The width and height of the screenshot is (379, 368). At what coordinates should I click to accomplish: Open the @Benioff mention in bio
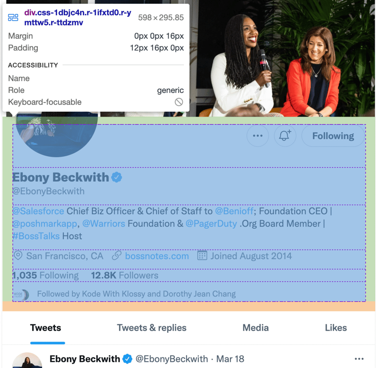coord(234,211)
